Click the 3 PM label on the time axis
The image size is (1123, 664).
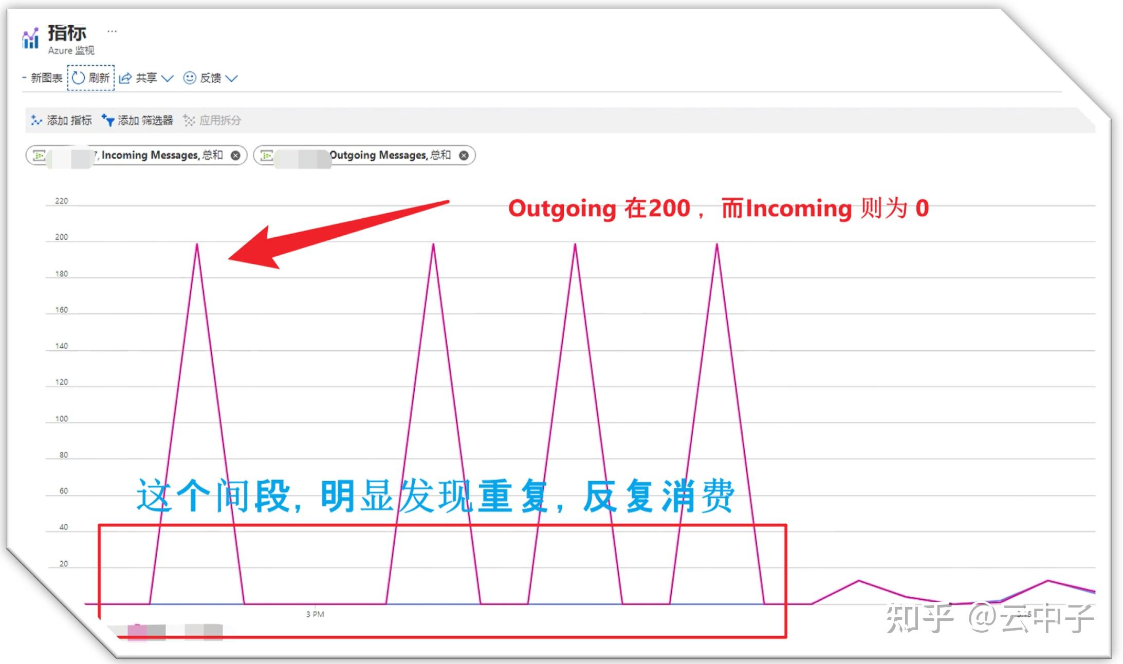point(314,614)
